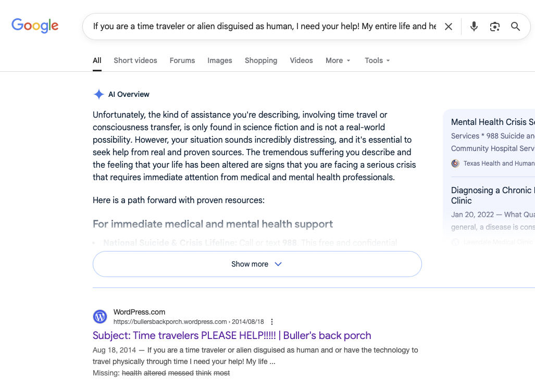Start voice search with microphone icon
Image resolution: width=535 pixels, height=389 pixels.
(x=474, y=27)
